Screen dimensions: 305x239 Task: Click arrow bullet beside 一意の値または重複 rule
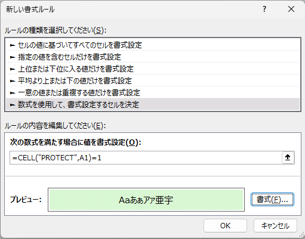(x=13, y=93)
